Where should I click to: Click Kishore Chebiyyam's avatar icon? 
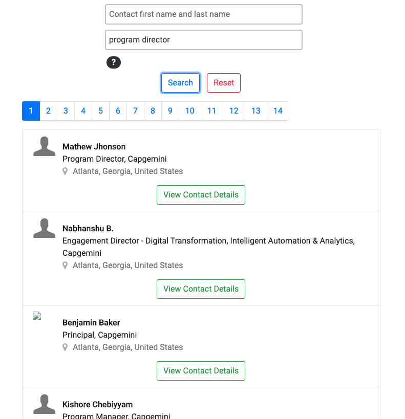[44, 404]
